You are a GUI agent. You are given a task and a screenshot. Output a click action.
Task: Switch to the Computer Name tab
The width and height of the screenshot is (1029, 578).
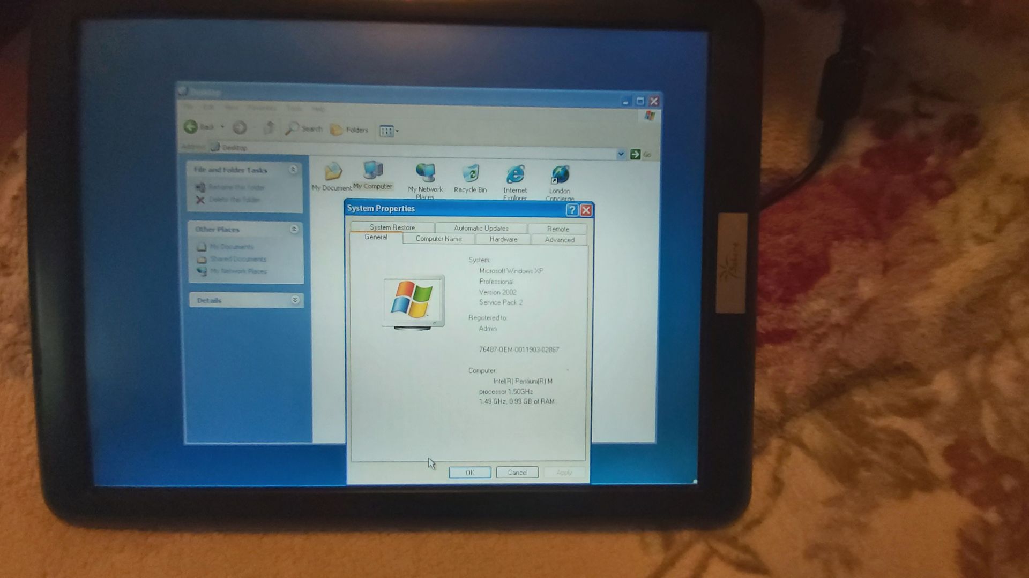point(438,239)
